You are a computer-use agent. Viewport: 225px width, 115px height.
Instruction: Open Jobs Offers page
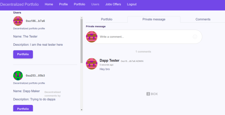[x=113, y=4]
